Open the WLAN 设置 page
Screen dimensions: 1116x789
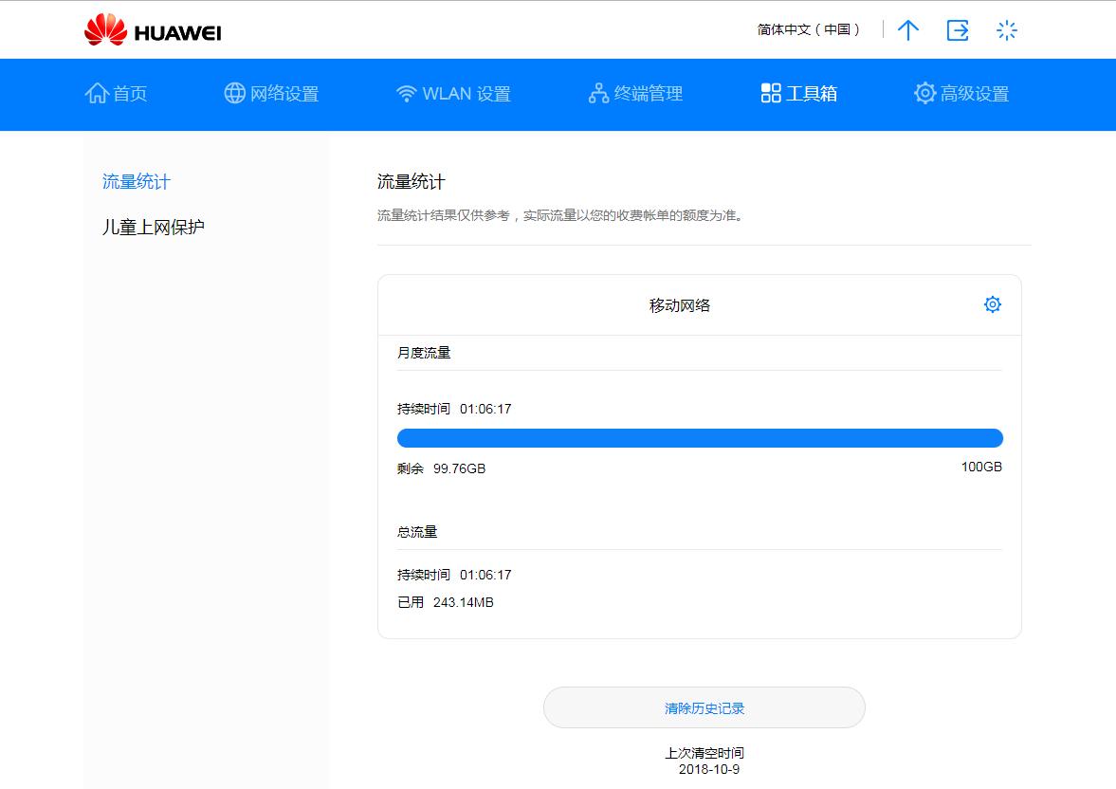pyautogui.click(x=452, y=93)
